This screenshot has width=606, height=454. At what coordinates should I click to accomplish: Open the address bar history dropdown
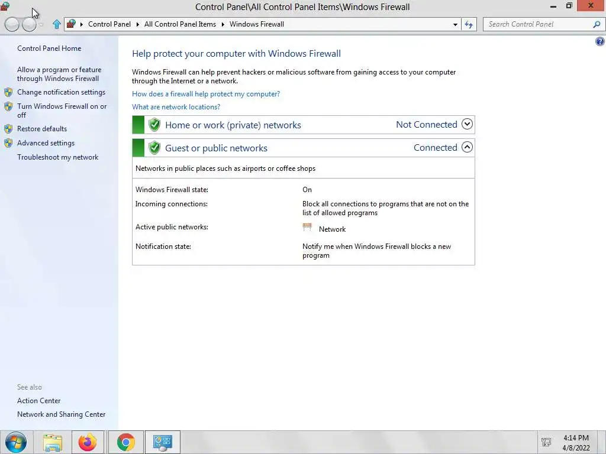(455, 24)
